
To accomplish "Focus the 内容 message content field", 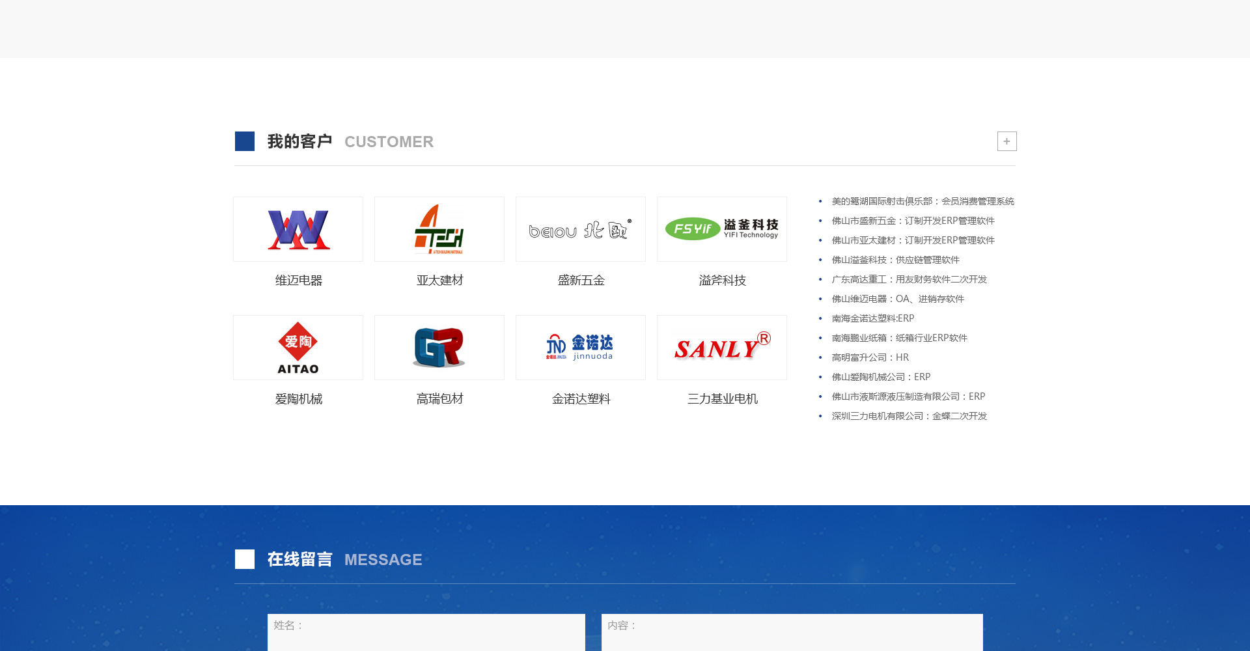I will (792, 631).
